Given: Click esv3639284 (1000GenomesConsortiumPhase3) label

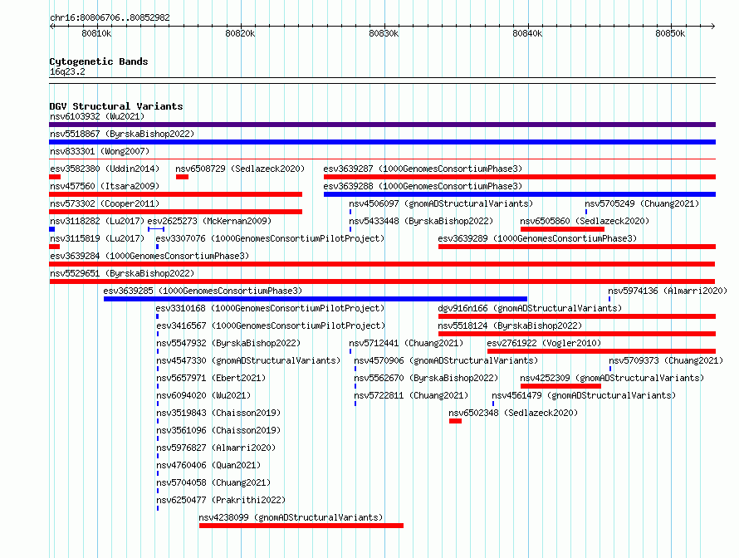Looking at the screenshot, I should coord(149,256).
